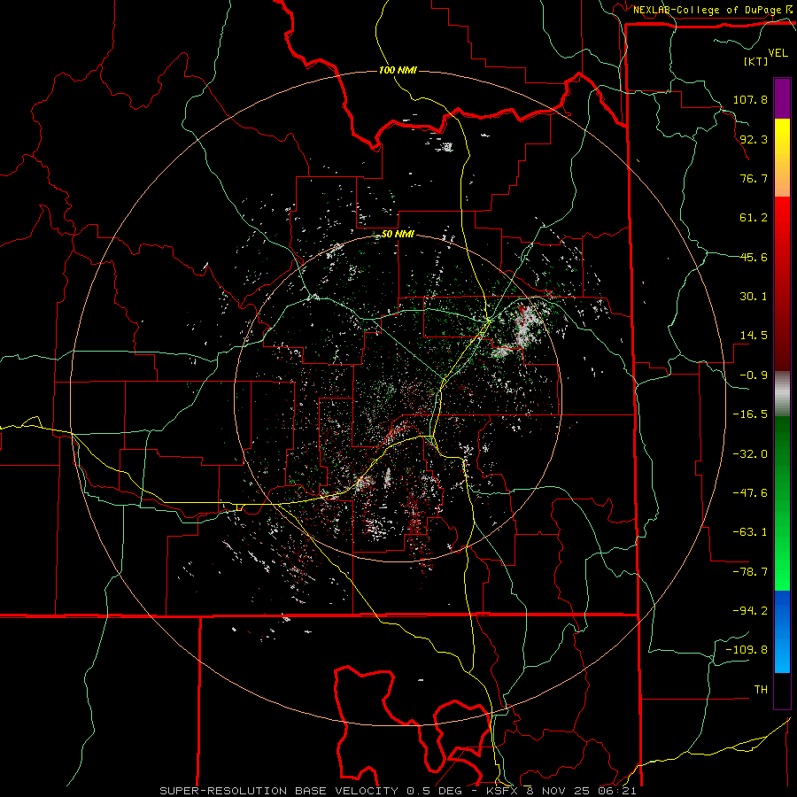Click the -0.9 velocity scale value
797x797 pixels.
click(754, 375)
